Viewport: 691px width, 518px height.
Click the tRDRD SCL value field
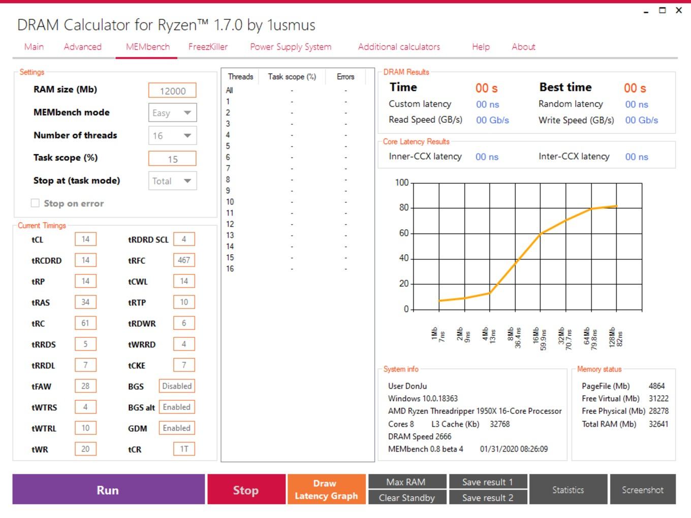(x=184, y=239)
